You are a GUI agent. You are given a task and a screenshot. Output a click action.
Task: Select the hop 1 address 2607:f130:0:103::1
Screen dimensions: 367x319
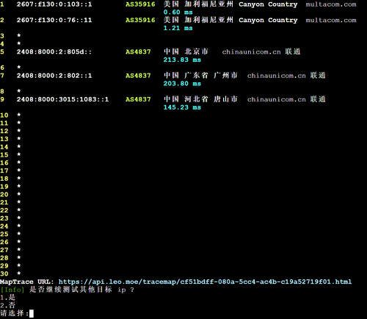coord(54,4)
